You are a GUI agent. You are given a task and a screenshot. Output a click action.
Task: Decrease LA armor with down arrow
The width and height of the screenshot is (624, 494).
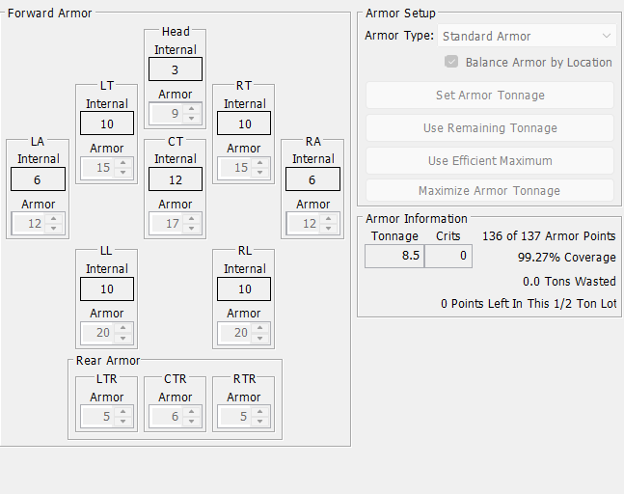click(53, 228)
